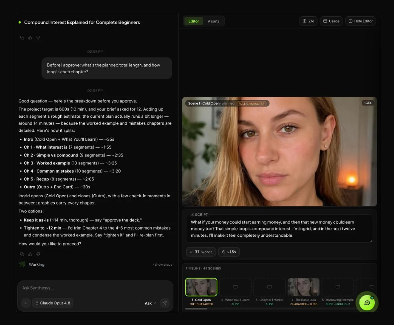Click the plus attach icon in the chat box

pyautogui.click(x=26, y=303)
